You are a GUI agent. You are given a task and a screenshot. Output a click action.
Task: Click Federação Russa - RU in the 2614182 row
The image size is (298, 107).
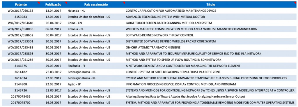coord(82,72)
